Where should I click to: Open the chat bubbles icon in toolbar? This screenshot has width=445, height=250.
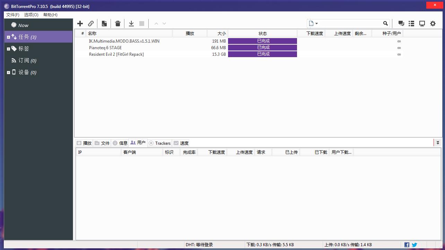tap(401, 24)
